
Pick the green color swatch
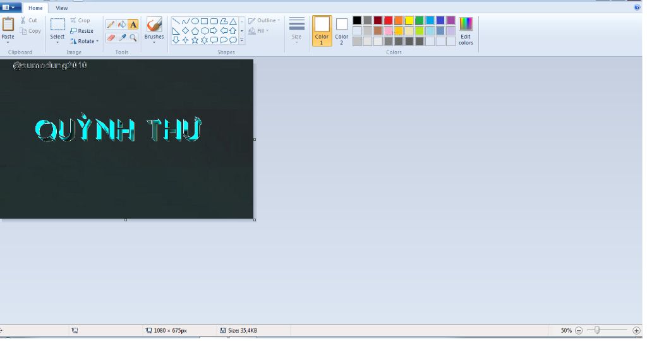click(x=420, y=20)
